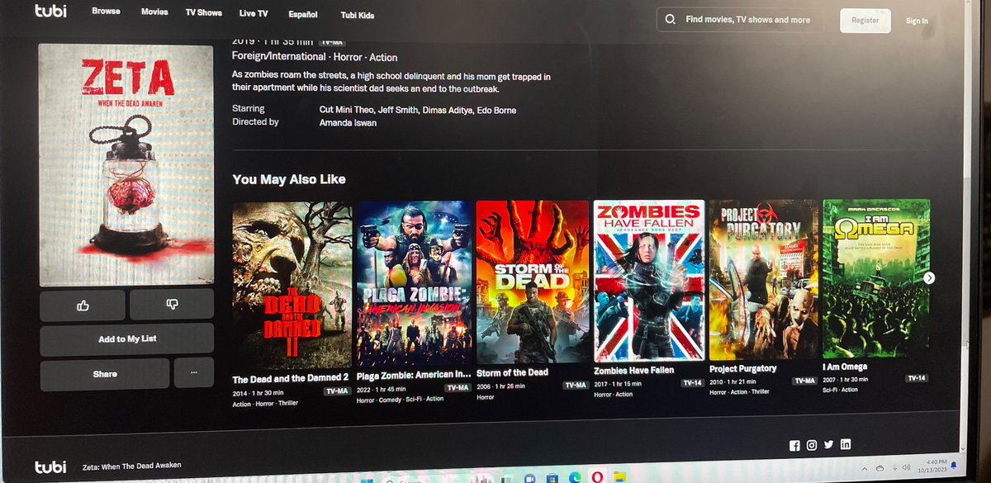Screen dimensions: 991x483
Task: Click the Foreign/International genre link
Action: coord(279,57)
